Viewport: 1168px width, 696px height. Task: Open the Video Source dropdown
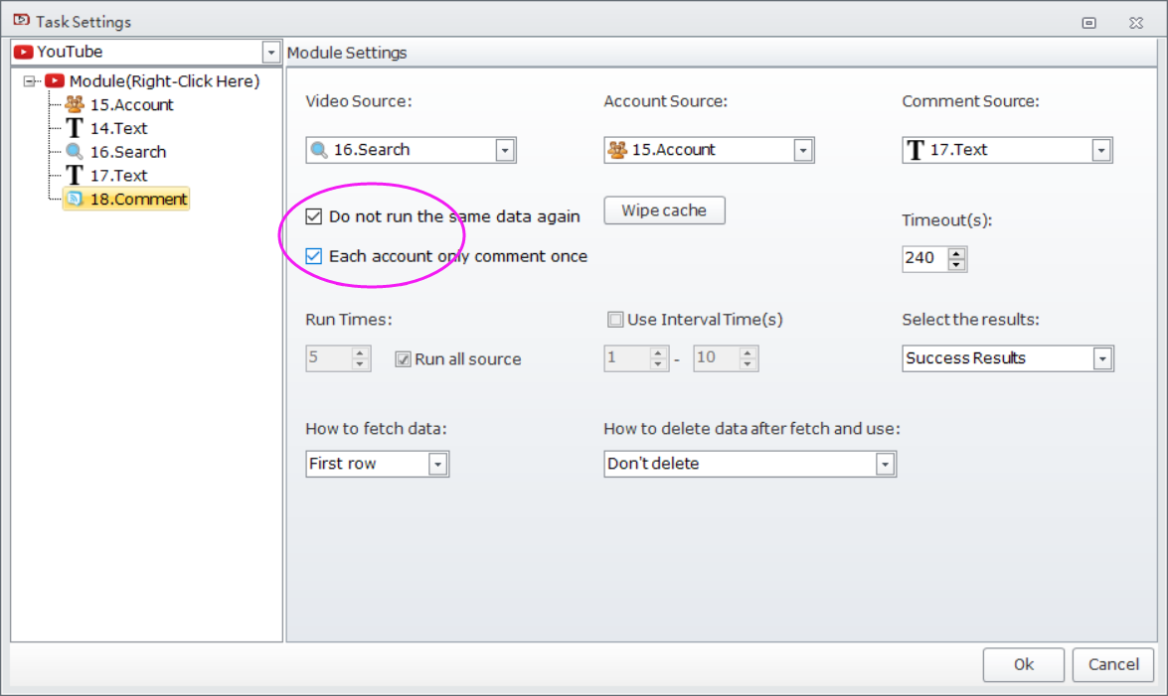click(x=505, y=150)
